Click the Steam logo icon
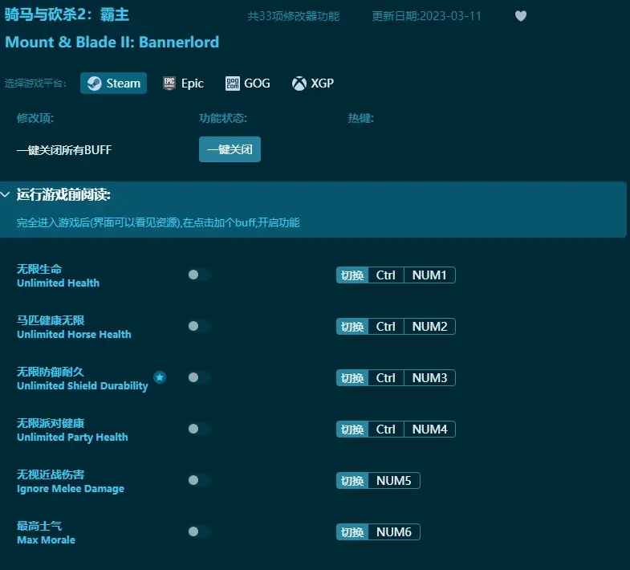Image resolution: width=630 pixels, height=570 pixels. [x=95, y=83]
